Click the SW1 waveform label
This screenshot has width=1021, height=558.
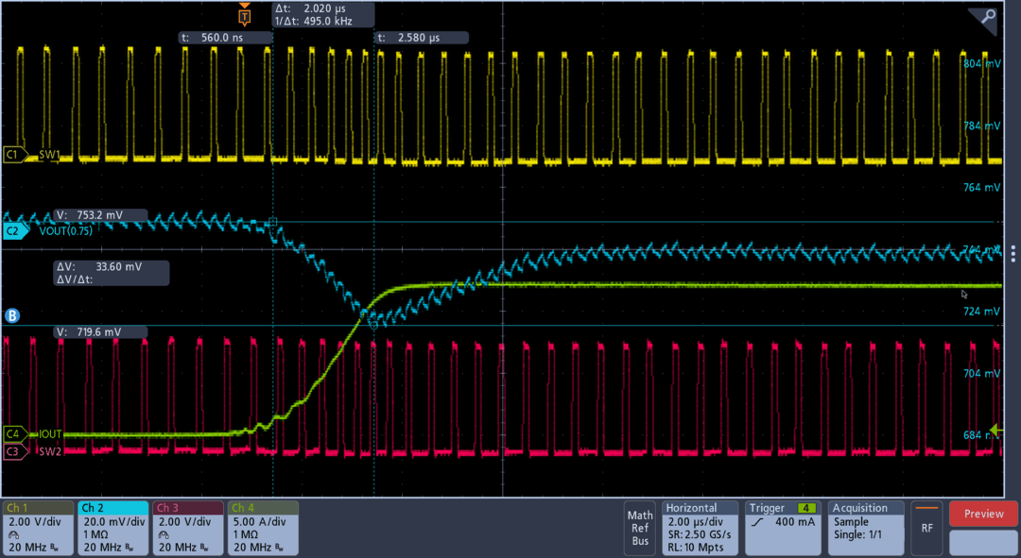pos(49,155)
